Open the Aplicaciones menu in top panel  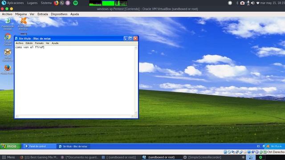tap(15, 3)
